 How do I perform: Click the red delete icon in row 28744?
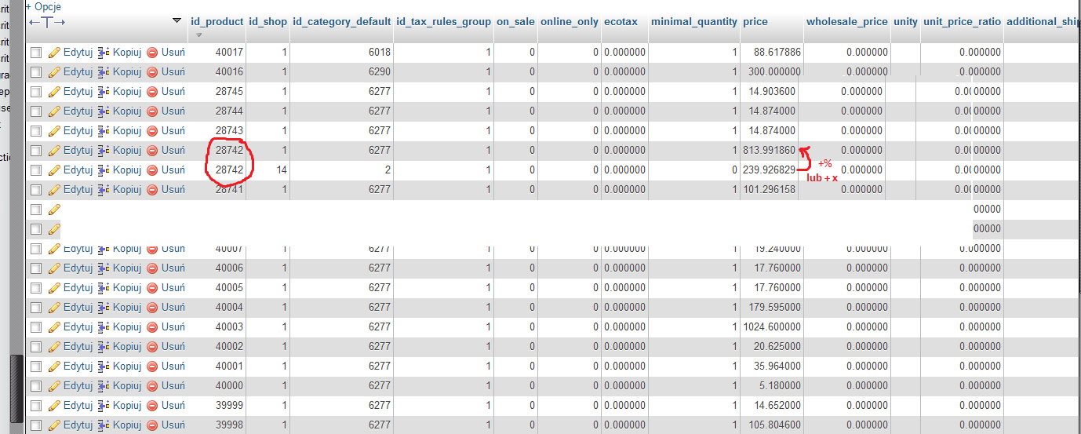pyautogui.click(x=152, y=111)
